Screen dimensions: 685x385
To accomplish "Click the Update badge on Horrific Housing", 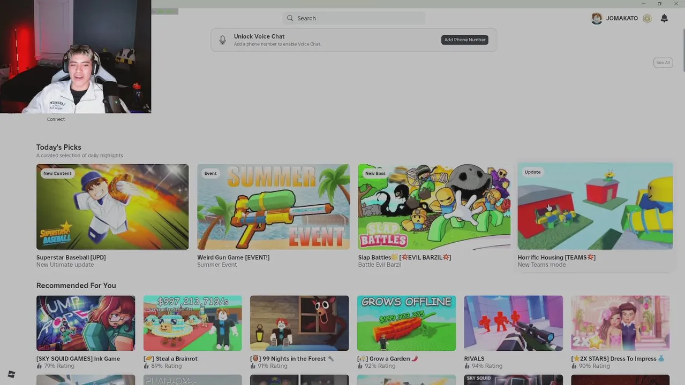I will (x=532, y=172).
